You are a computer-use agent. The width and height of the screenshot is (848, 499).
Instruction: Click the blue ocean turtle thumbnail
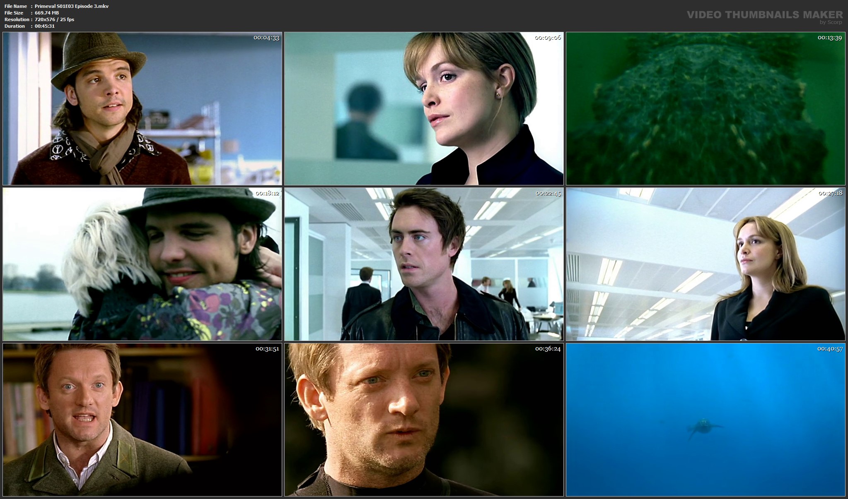pyautogui.click(x=705, y=420)
